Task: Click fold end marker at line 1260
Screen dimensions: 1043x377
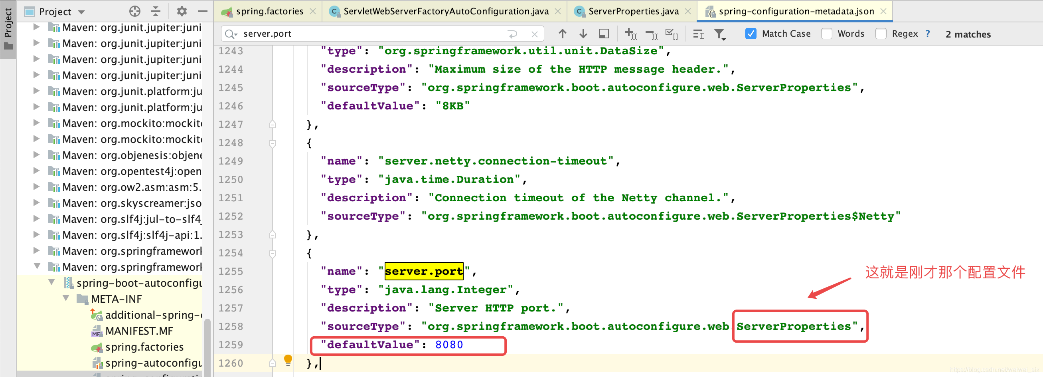Action: pyautogui.click(x=273, y=363)
